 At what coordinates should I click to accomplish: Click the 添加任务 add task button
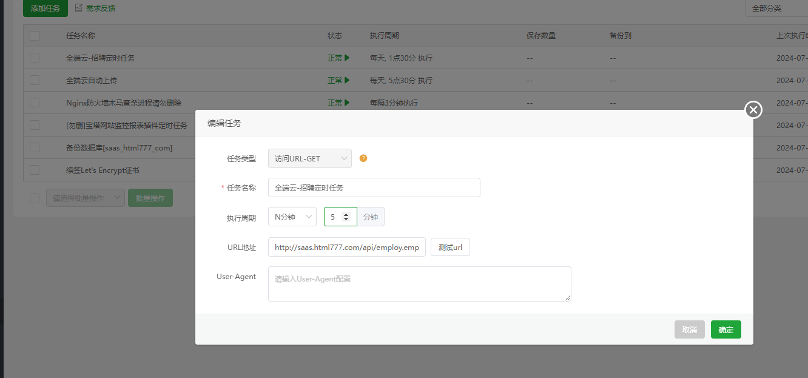tap(45, 8)
